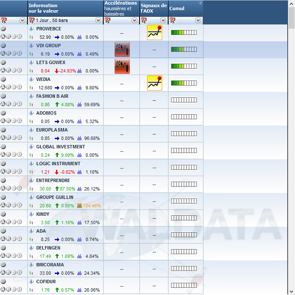Image resolution: width=295 pixels, height=295 pixels.
Task: Toggle list C button in FASHION B AIR row
Action: coord(14,104)
